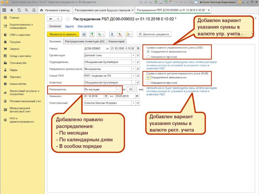Click 'Провести и закрыть' button
This screenshot has width=259, height=194.
(63, 34)
